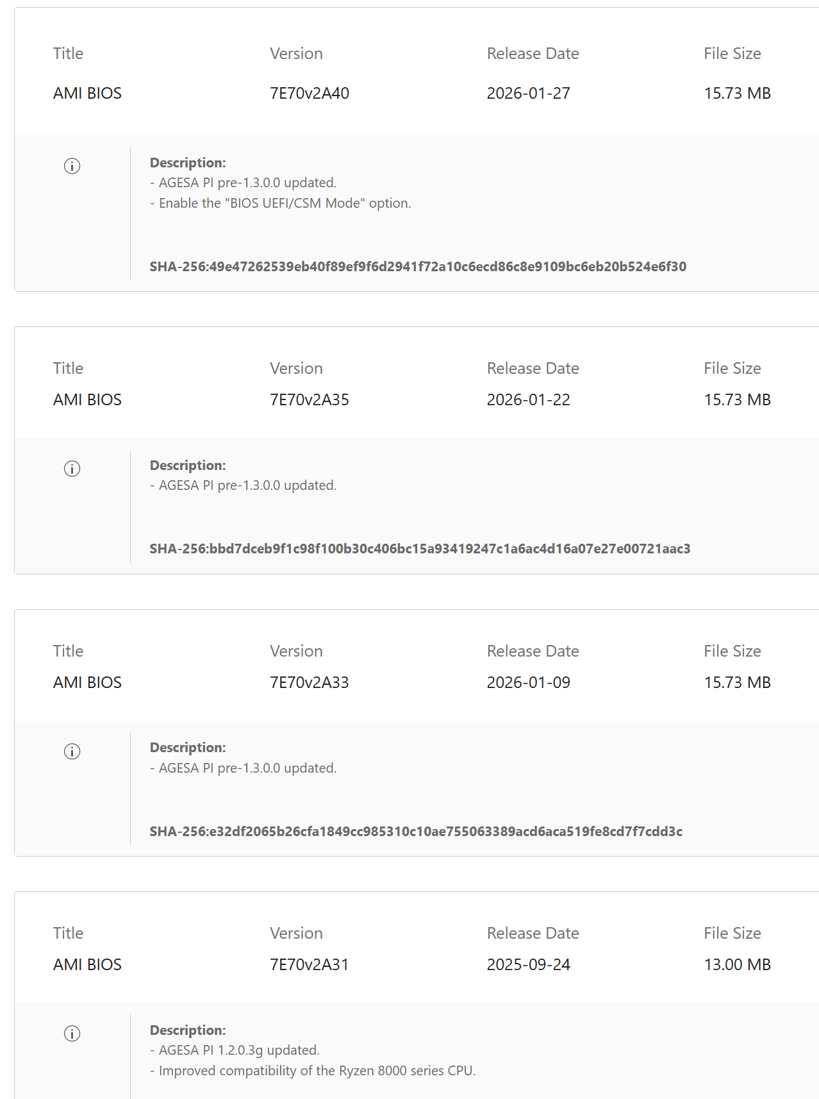Click version number 7E70v2A35

point(310,399)
